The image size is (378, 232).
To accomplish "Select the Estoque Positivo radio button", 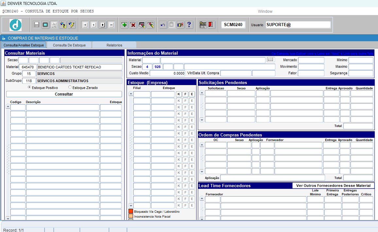I will coord(29,87).
